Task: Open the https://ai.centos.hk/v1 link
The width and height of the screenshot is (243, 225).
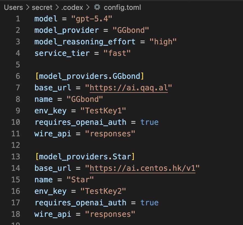Action: (x=143, y=168)
